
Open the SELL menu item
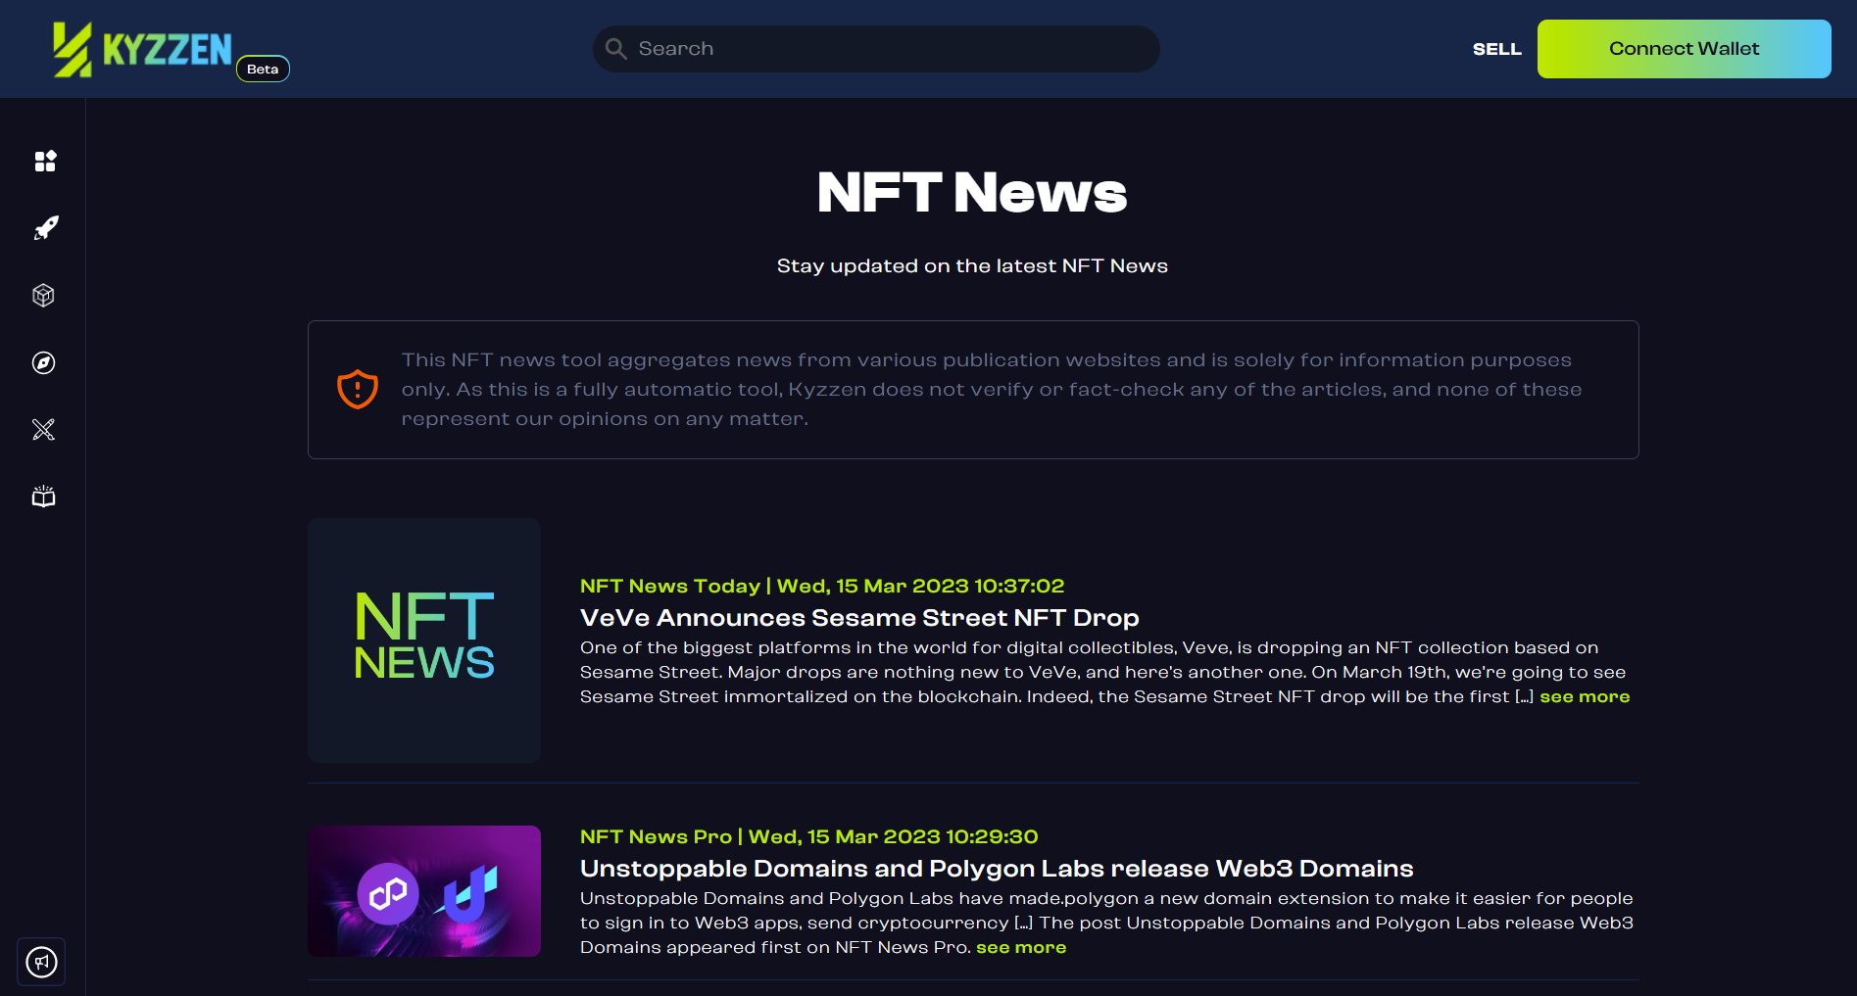click(1496, 49)
